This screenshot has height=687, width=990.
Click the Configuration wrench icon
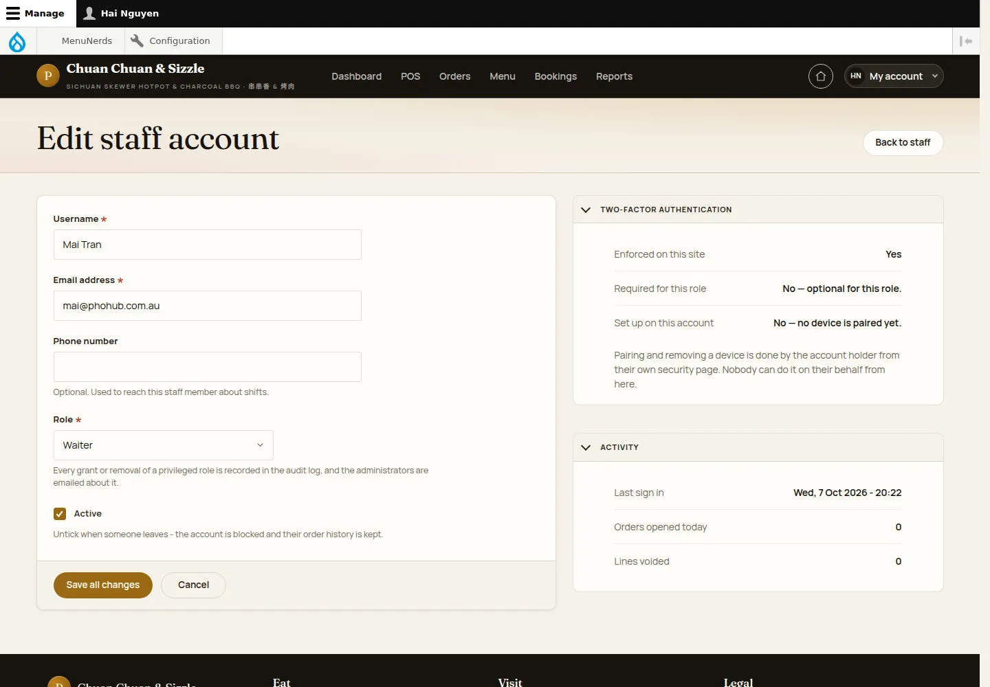coord(137,41)
